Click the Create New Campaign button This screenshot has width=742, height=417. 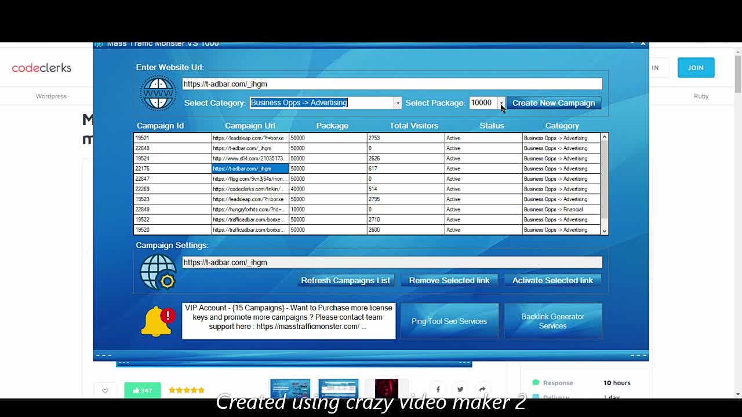pyautogui.click(x=554, y=103)
